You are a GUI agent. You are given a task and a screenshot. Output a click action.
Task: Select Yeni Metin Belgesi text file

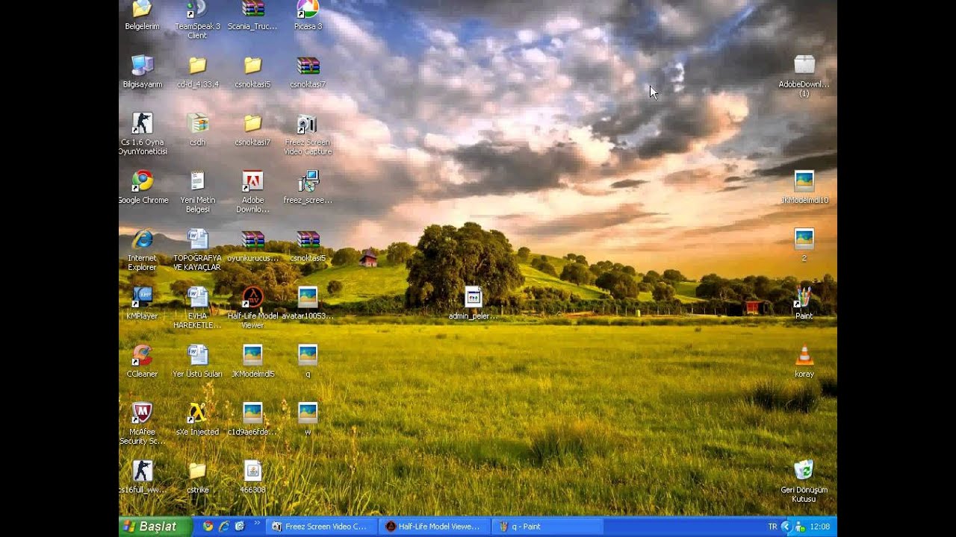[197, 181]
